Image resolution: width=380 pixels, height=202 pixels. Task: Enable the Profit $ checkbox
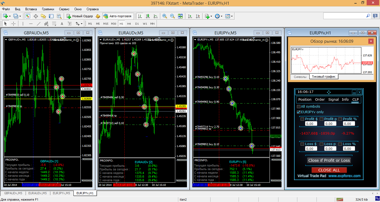[302, 119]
